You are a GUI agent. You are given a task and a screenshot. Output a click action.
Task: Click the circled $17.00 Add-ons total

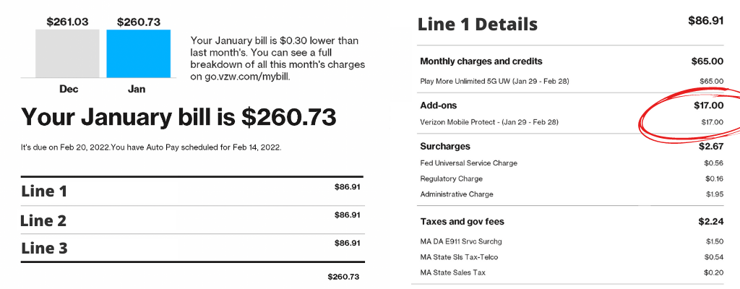[x=707, y=105]
